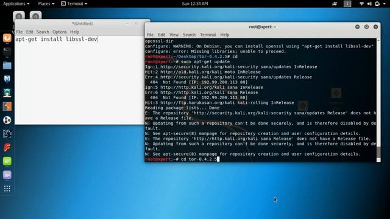The width and height of the screenshot is (390, 219).
Task: Open the Applications menu
Action: coord(16,4)
